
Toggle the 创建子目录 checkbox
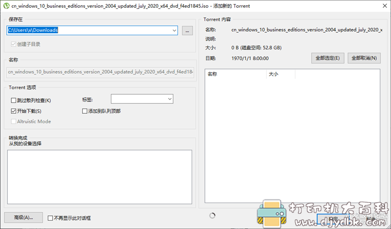pyautogui.click(x=14, y=44)
